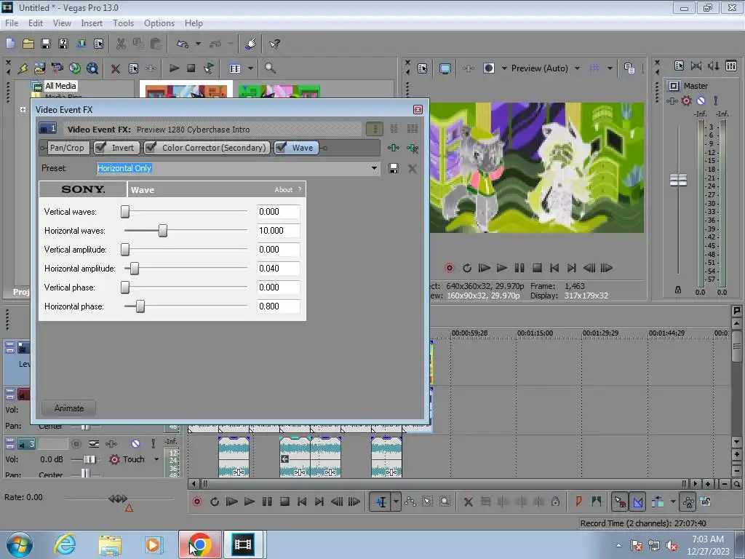745x559 pixels.
Task: Toggle Lock Envelopes to Events button
Action: tap(688, 501)
